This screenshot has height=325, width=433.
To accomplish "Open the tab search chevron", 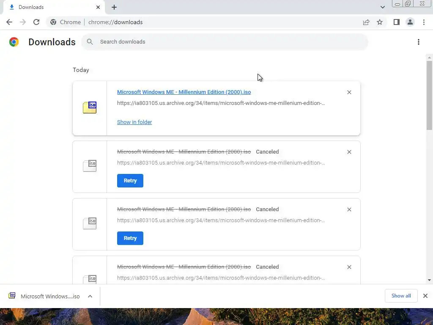I will pos(382,7).
